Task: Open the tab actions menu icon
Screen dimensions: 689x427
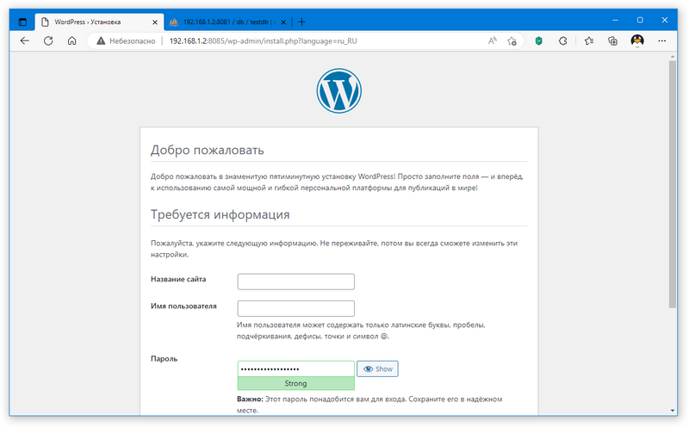Action: pyautogui.click(x=22, y=22)
